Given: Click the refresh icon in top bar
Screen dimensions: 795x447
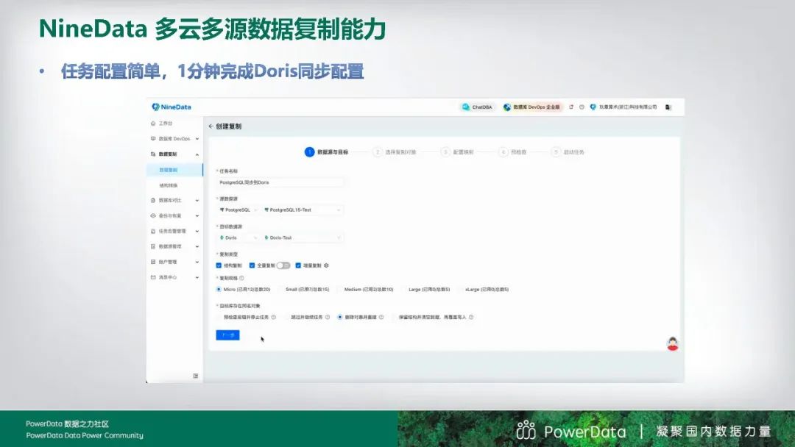Looking at the screenshot, I should tap(571, 107).
